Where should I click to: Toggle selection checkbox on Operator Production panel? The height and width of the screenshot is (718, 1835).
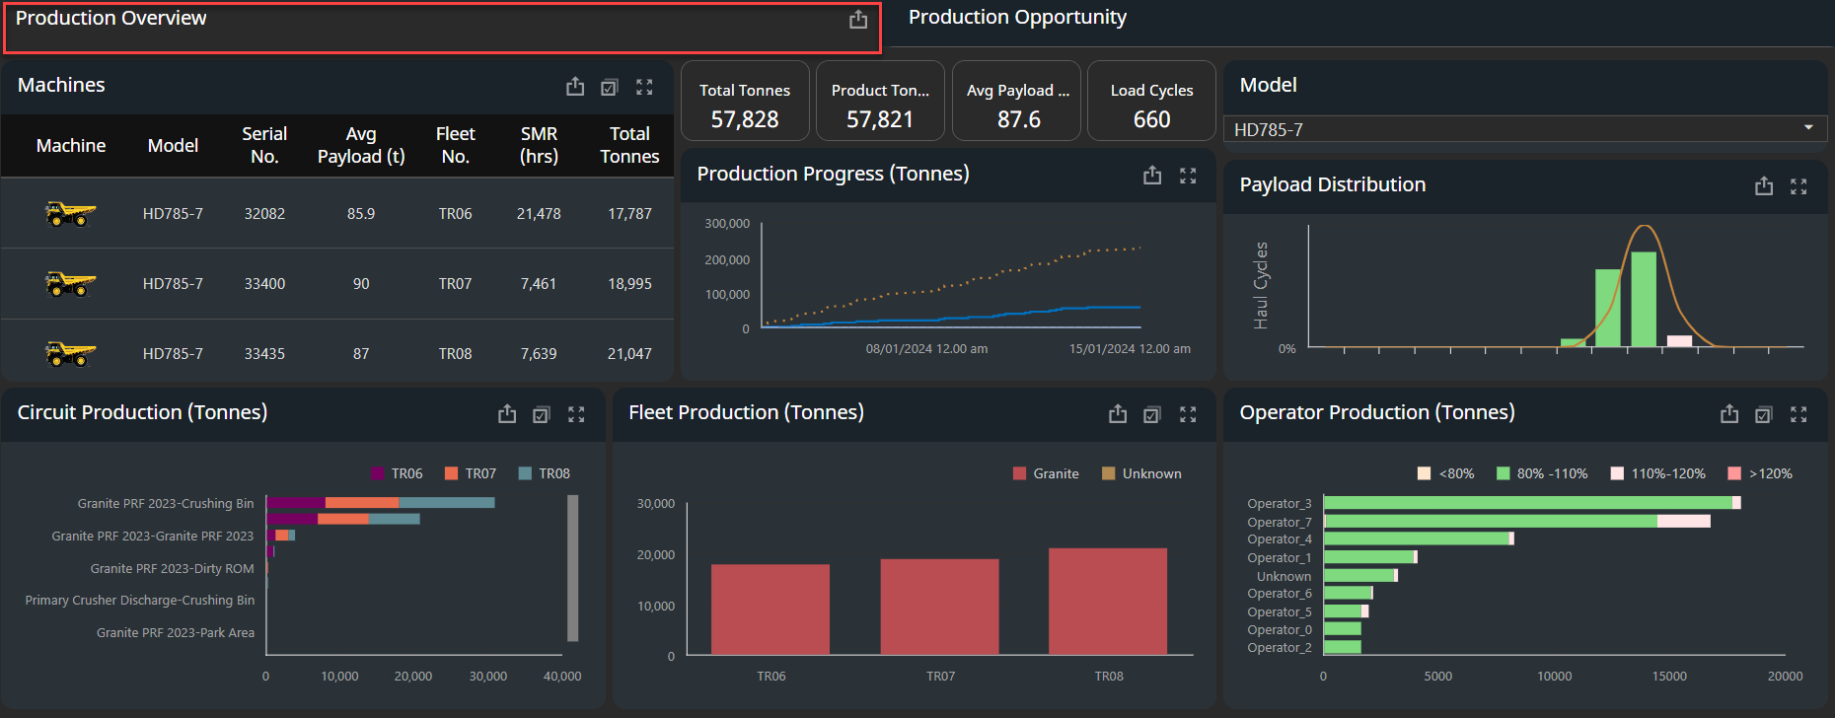point(1764,414)
